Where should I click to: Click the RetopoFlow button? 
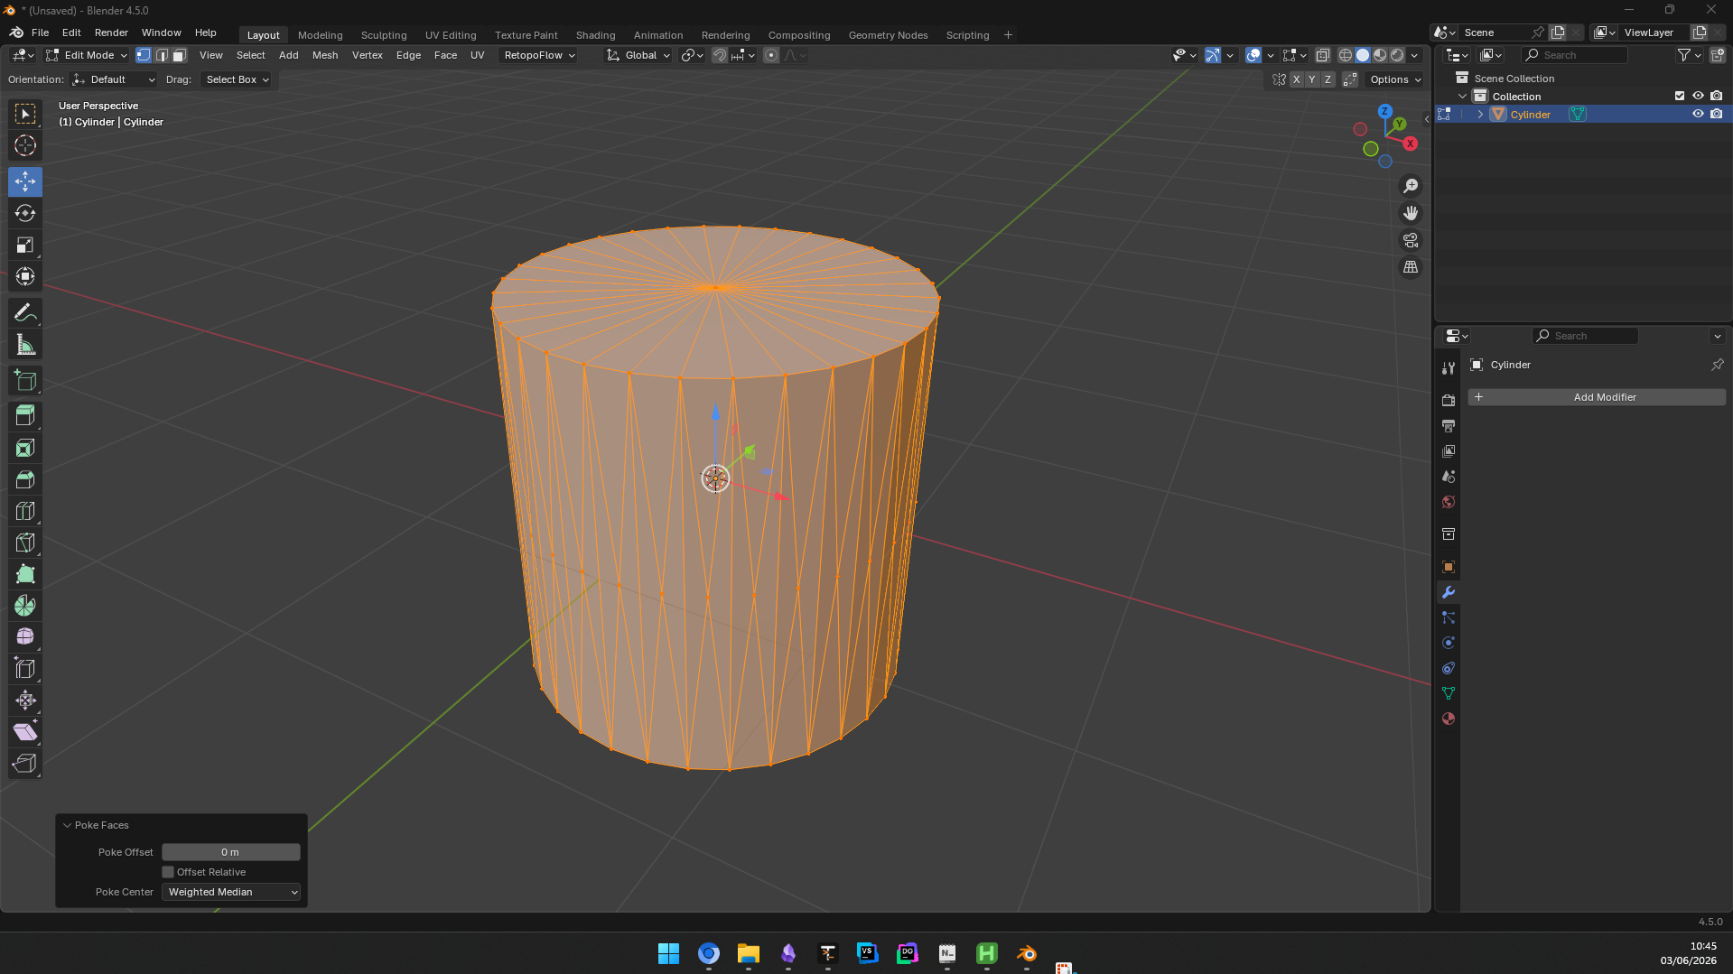click(539, 55)
